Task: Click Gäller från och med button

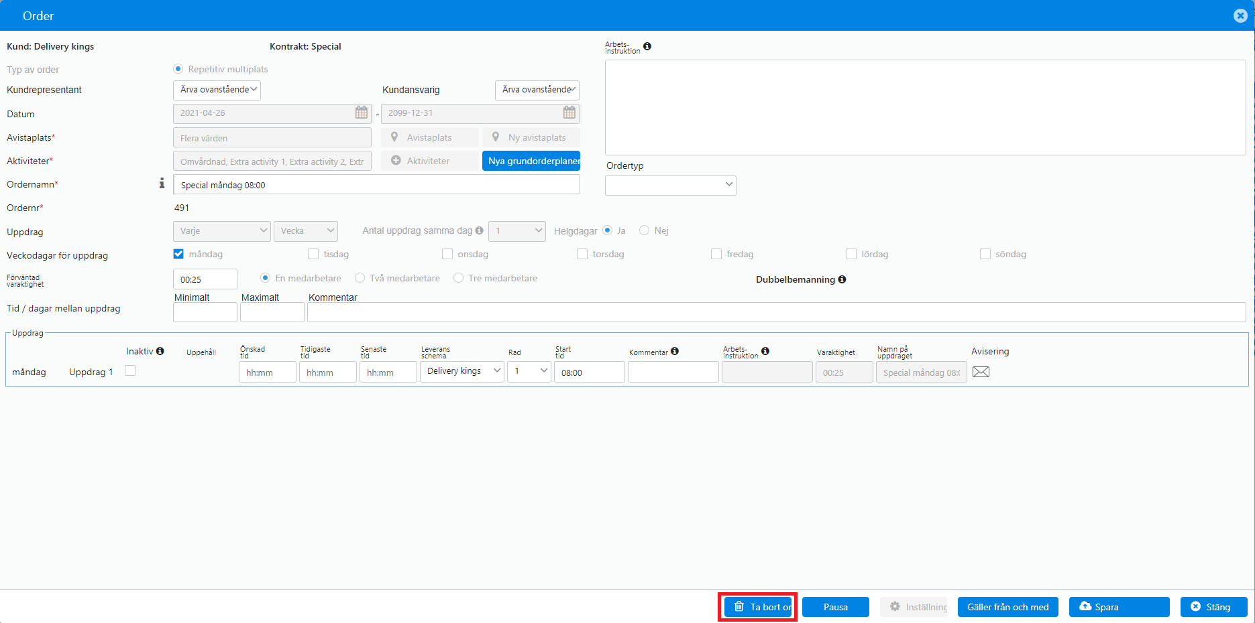Action: [1008, 607]
